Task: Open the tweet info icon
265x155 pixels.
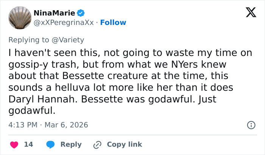Action: (x=251, y=125)
